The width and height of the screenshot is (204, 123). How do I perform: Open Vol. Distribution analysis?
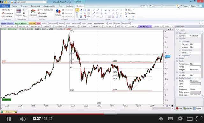coord(45,10)
